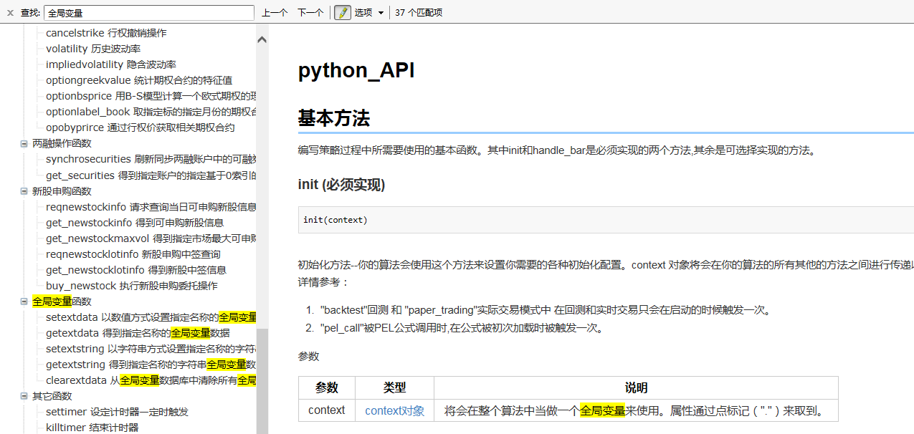Collapse the 全局变量函数 tree node

pyautogui.click(x=24, y=302)
